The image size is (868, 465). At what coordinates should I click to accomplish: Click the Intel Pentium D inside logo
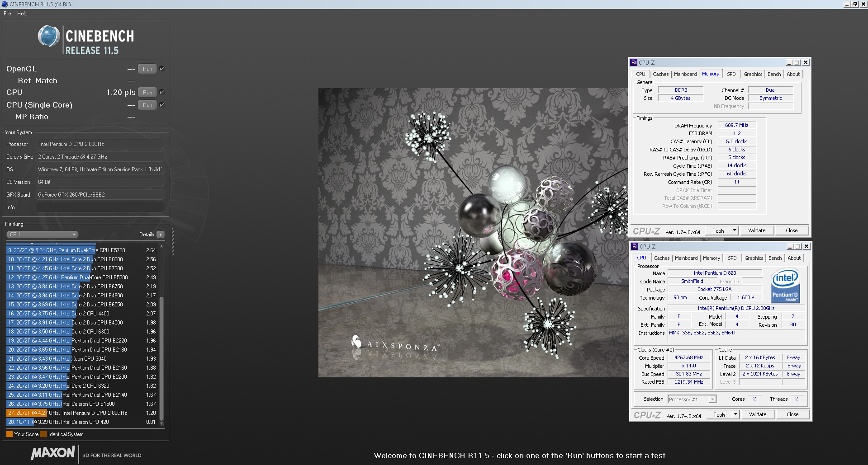[x=785, y=286]
